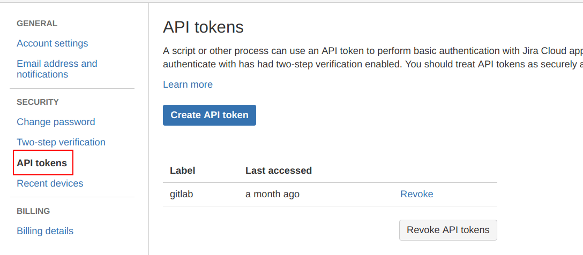
Task: Go to Email address and notifications
Action: point(57,69)
